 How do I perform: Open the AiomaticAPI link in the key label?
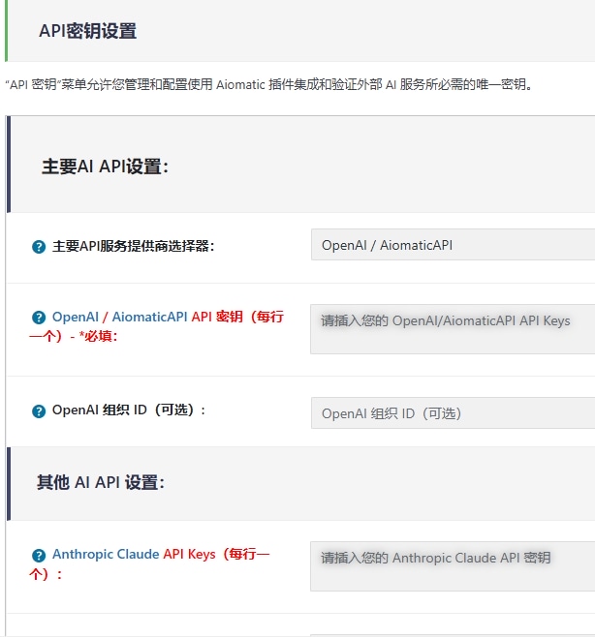149,317
